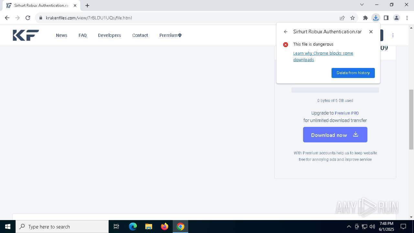Reload the krakenfiles page

28,18
